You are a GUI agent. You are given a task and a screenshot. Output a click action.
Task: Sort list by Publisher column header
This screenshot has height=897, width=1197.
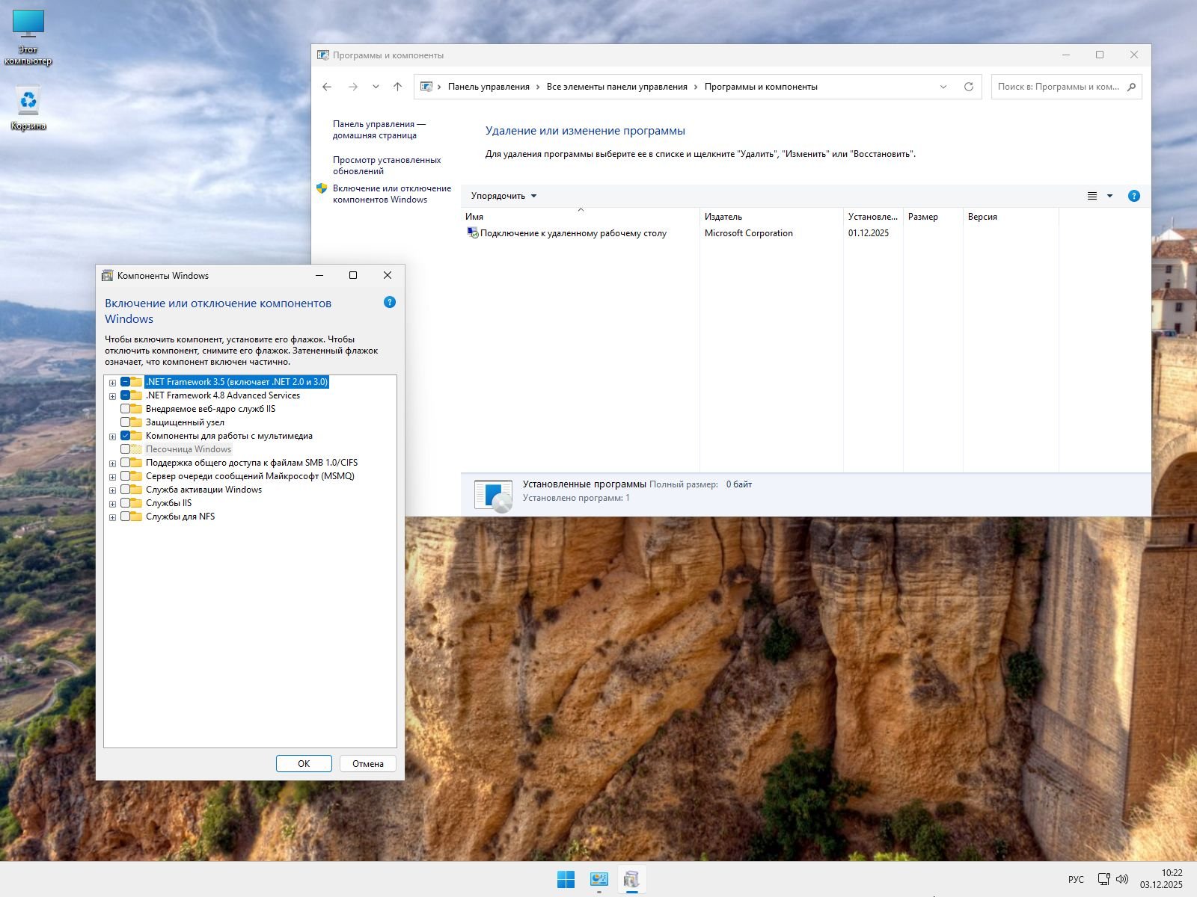(x=771, y=217)
